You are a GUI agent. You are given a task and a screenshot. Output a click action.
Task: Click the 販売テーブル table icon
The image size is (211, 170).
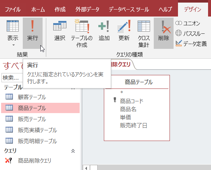pos(9,119)
